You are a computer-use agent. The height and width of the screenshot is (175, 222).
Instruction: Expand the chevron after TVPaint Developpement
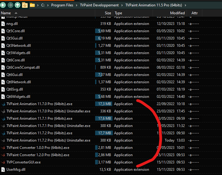[122, 5]
